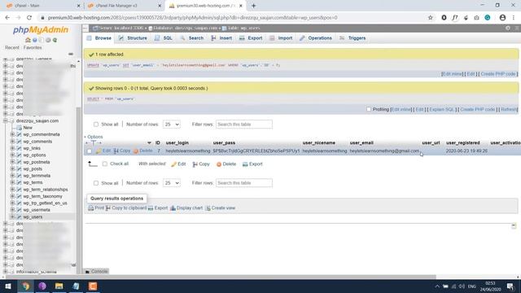Screen dimensions: 521x293
Task: Click the Refresh link near Profiling
Action: 508,109
